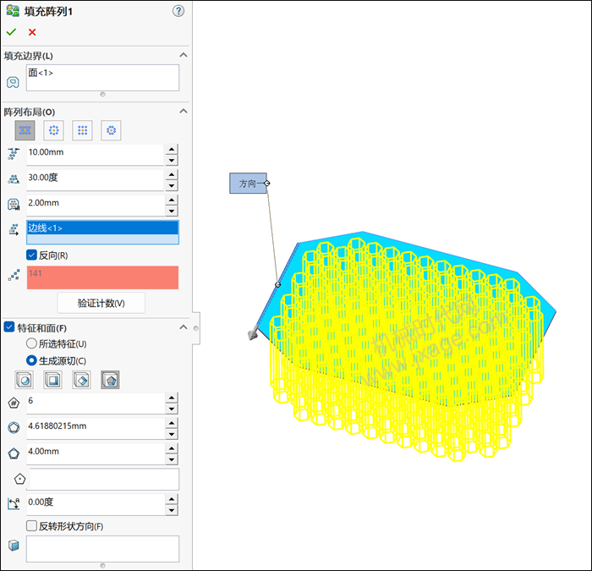
Task: Click the fill boundary face selection icon
Action: [14, 82]
